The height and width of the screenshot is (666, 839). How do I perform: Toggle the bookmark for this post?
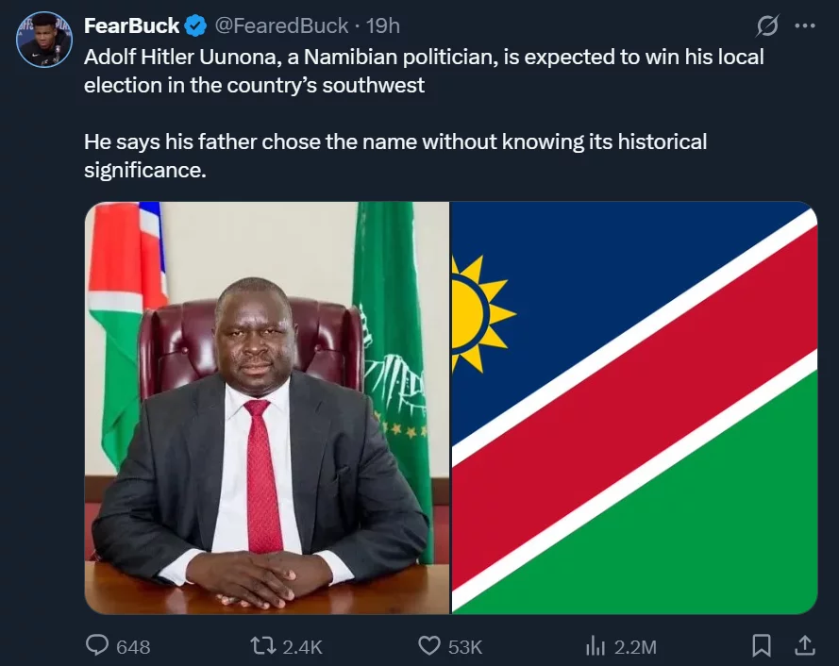coord(761,645)
